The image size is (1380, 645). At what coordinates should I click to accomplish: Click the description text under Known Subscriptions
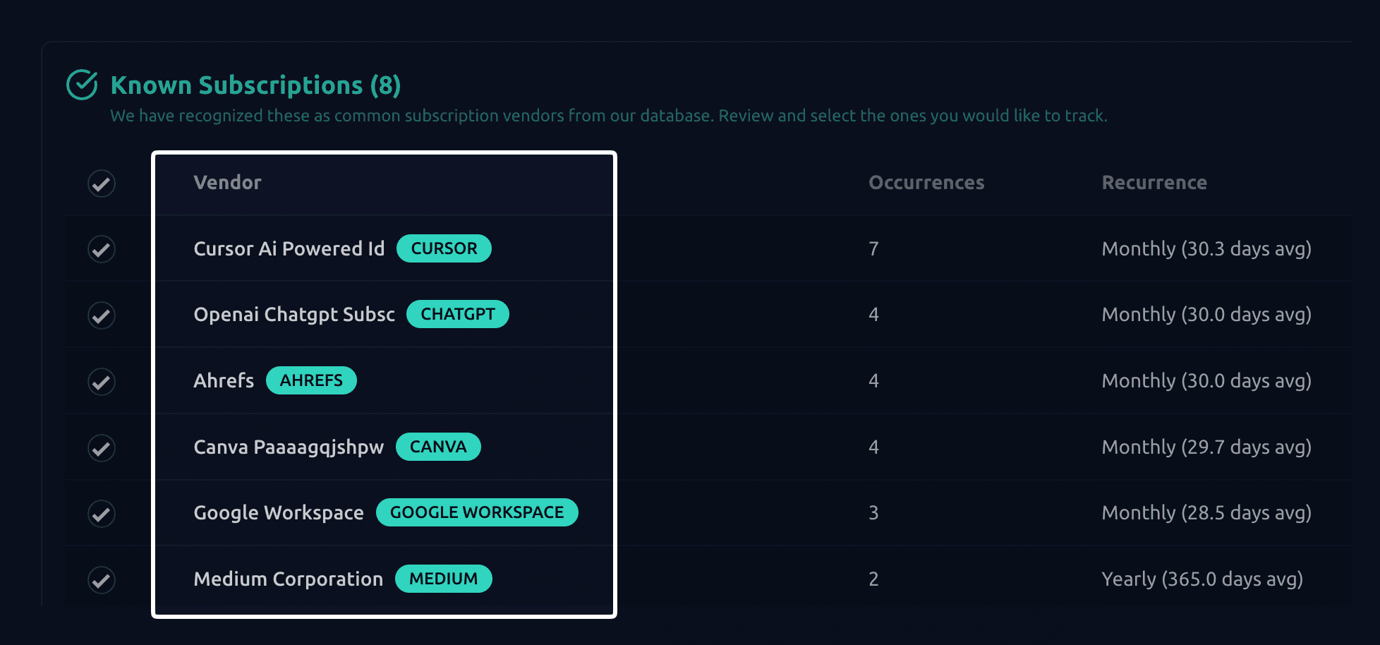(x=609, y=116)
